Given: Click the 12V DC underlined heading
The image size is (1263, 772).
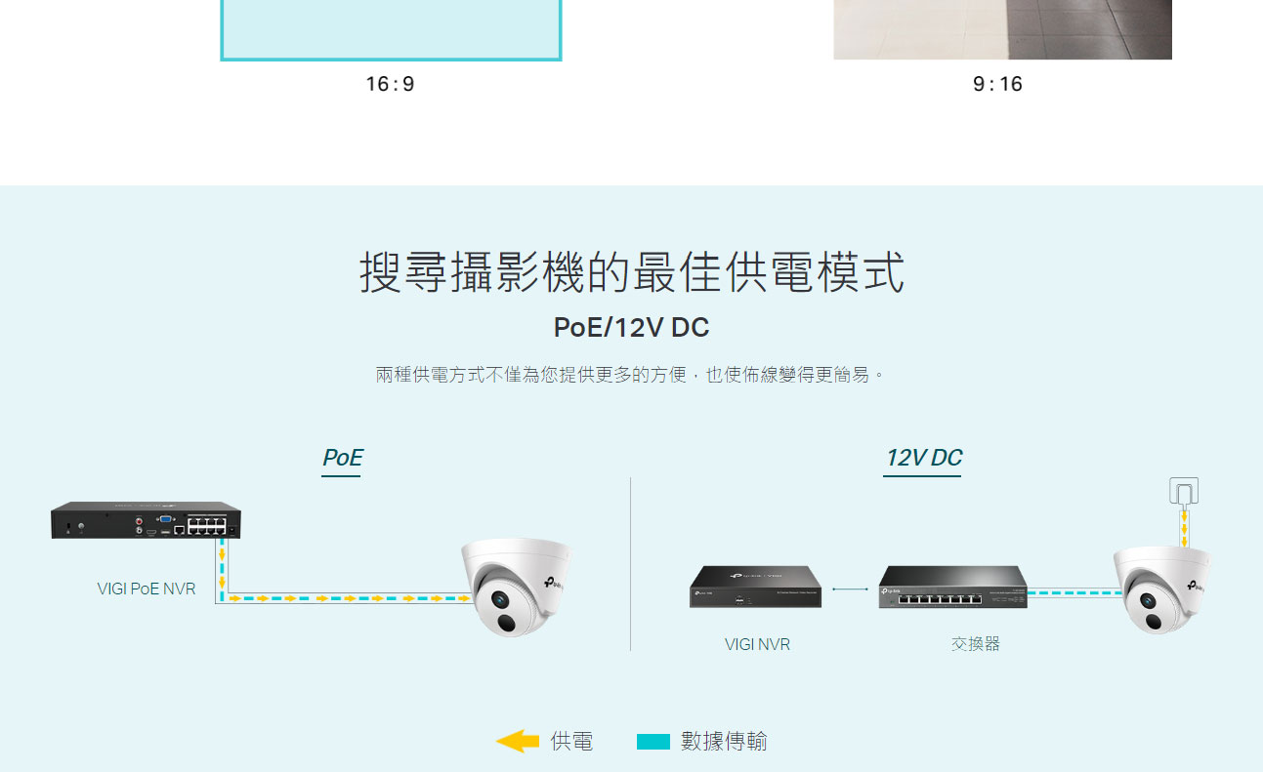Looking at the screenshot, I should coord(923,459).
